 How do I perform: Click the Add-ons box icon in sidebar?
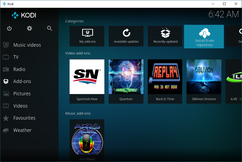point(6,82)
